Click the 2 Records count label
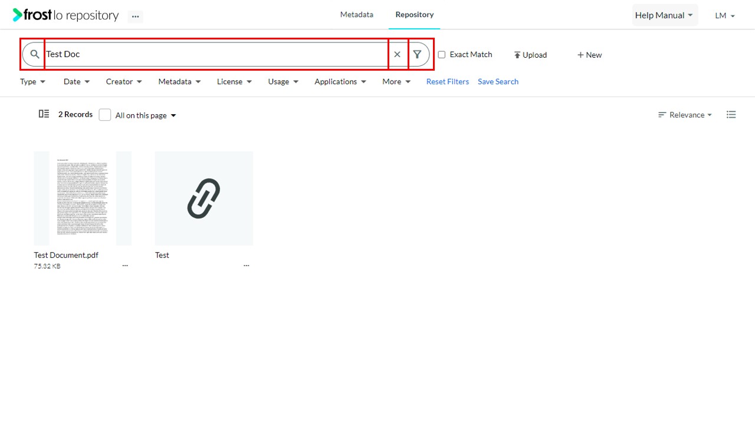 75,114
